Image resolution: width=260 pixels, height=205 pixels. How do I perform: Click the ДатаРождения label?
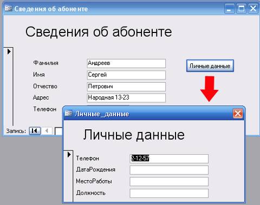(x=96, y=170)
